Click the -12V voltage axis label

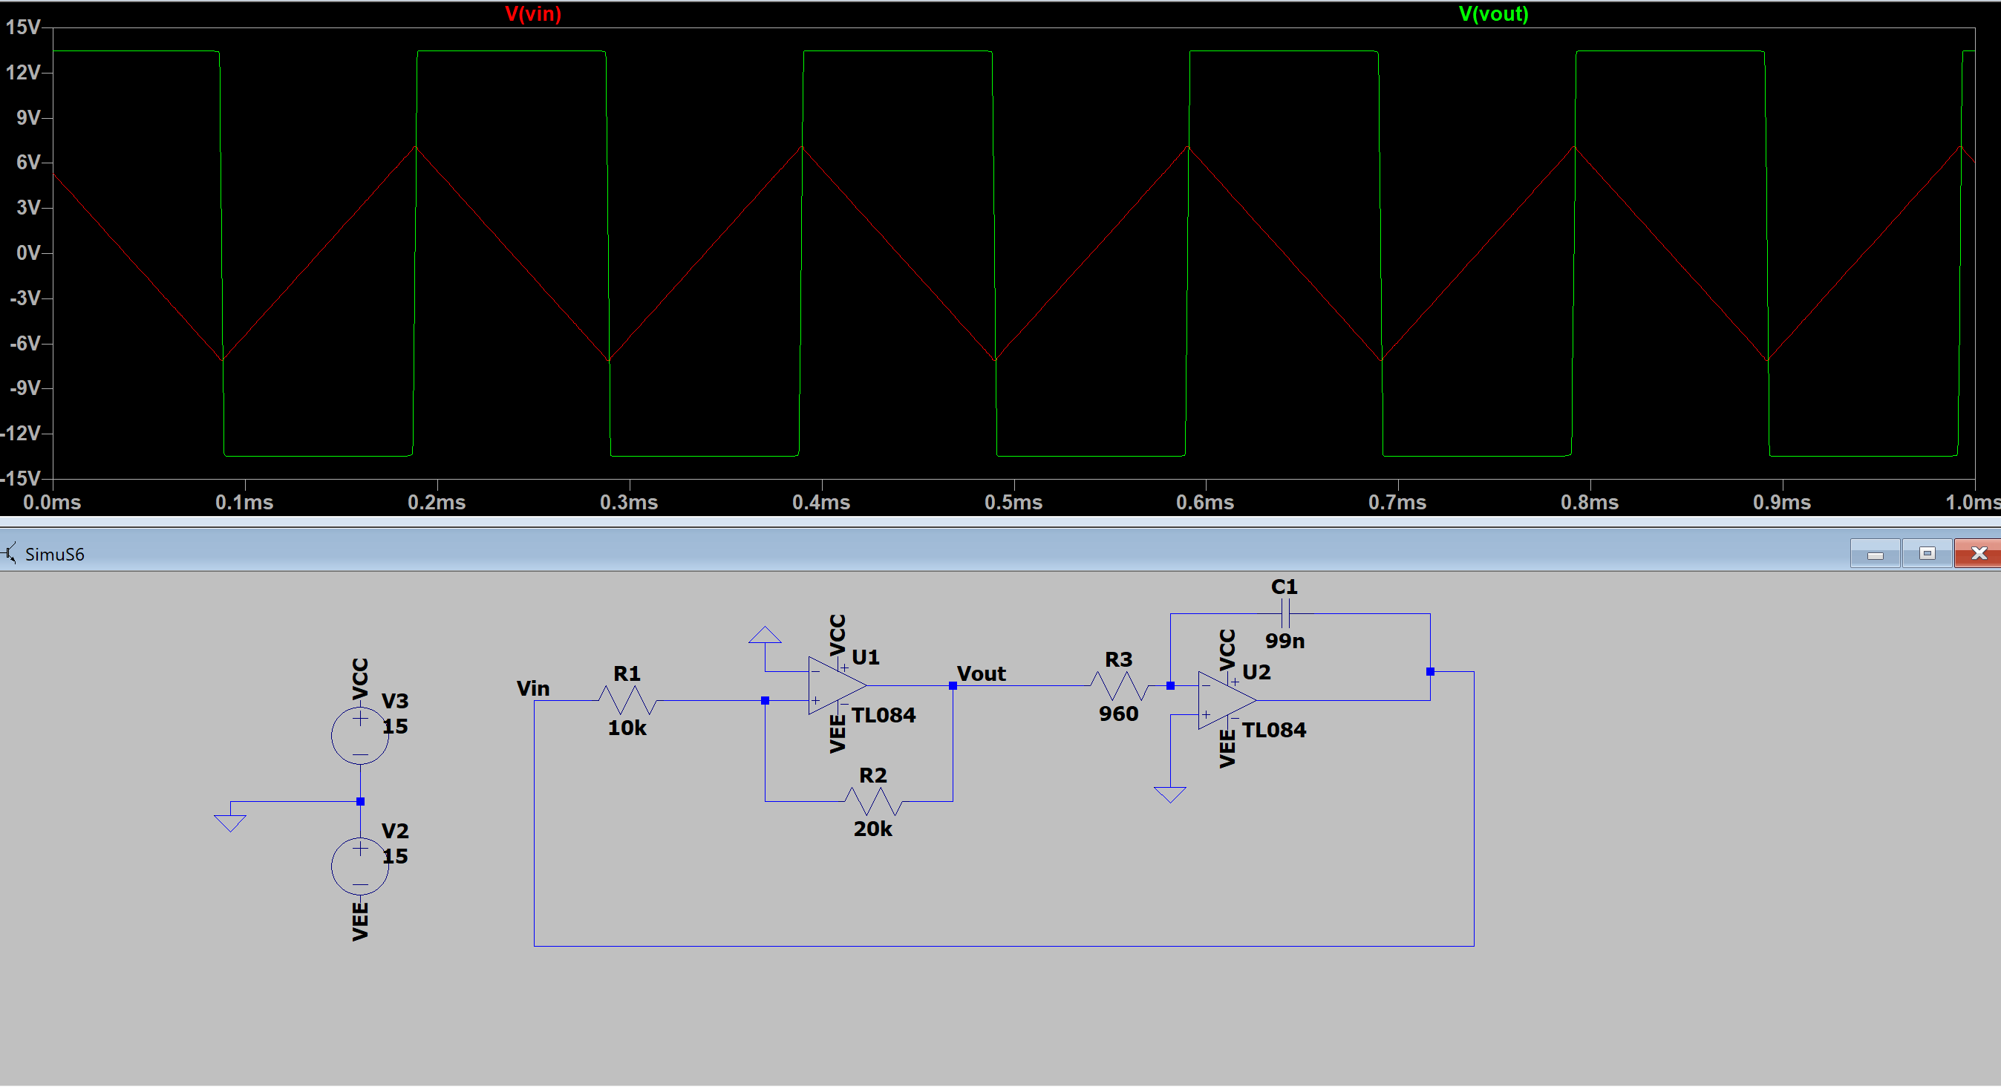[x=20, y=434]
